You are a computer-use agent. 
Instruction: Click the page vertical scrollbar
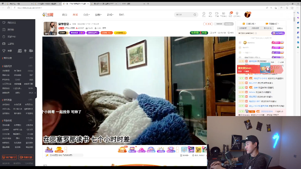click(294, 20)
